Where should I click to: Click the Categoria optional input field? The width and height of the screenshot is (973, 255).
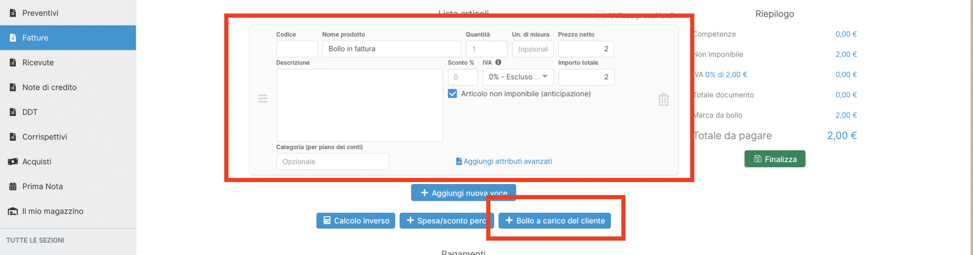click(332, 162)
